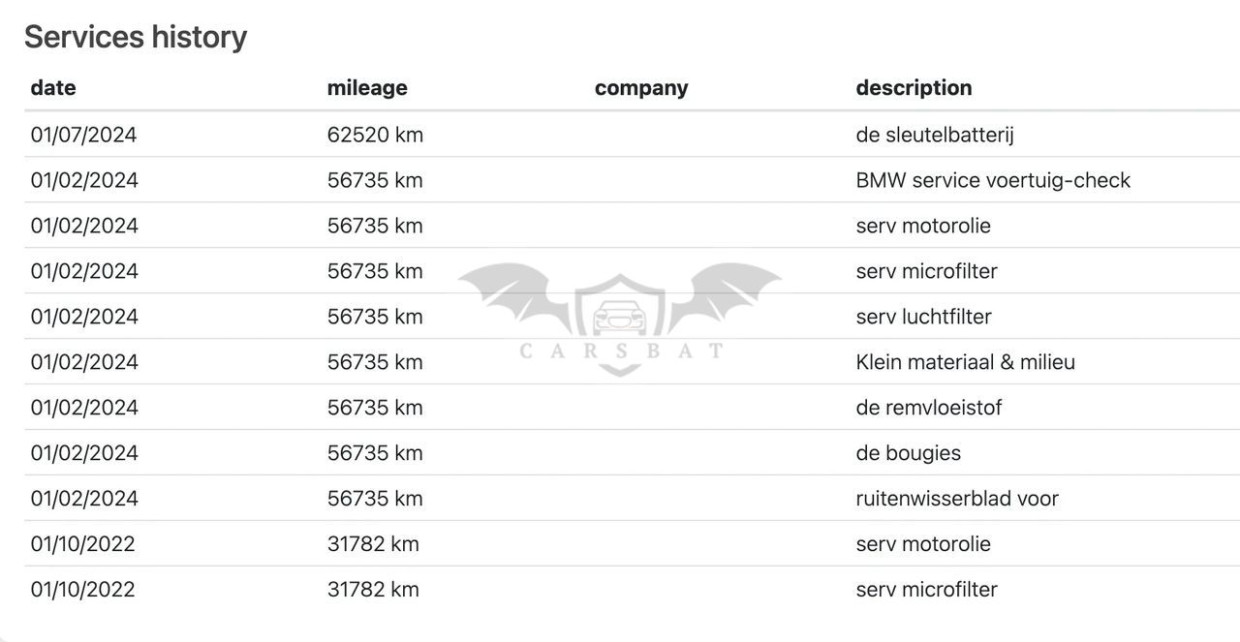This screenshot has height=642, width=1240.
Task: Click the company column header
Action: (641, 88)
